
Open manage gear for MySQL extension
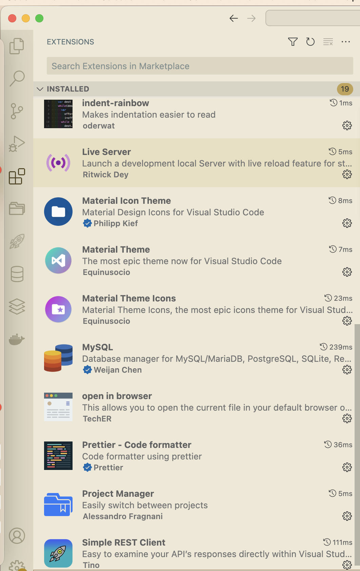pyautogui.click(x=347, y=370)
